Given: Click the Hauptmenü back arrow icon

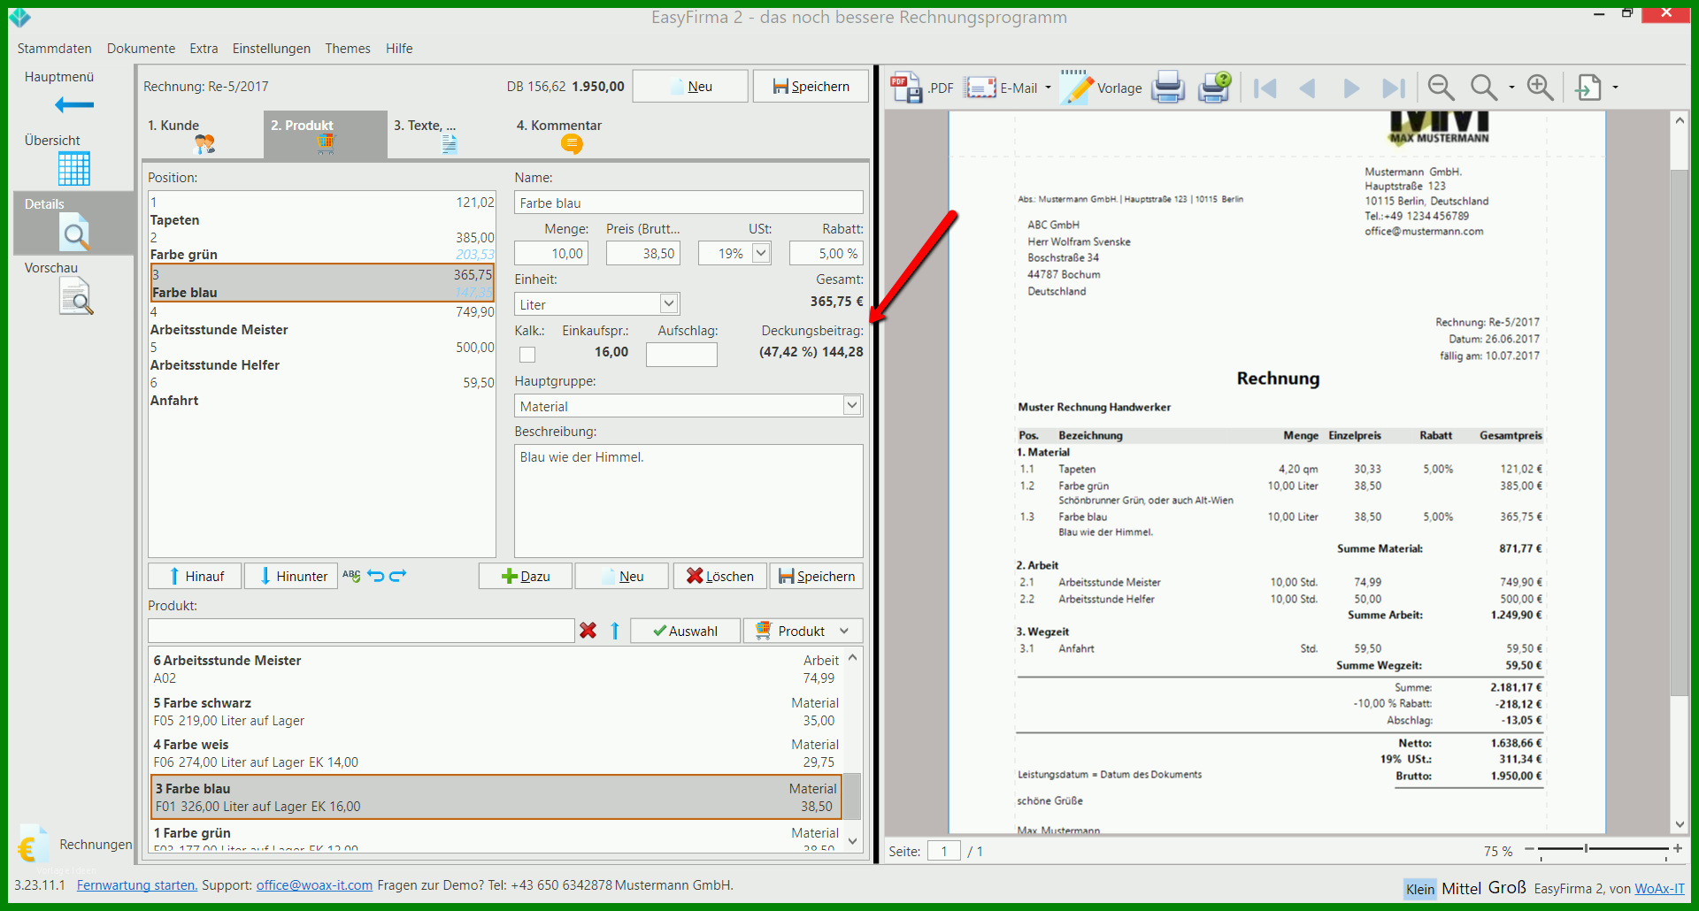Looking at the screenshot, I should (x=74, y=105).
